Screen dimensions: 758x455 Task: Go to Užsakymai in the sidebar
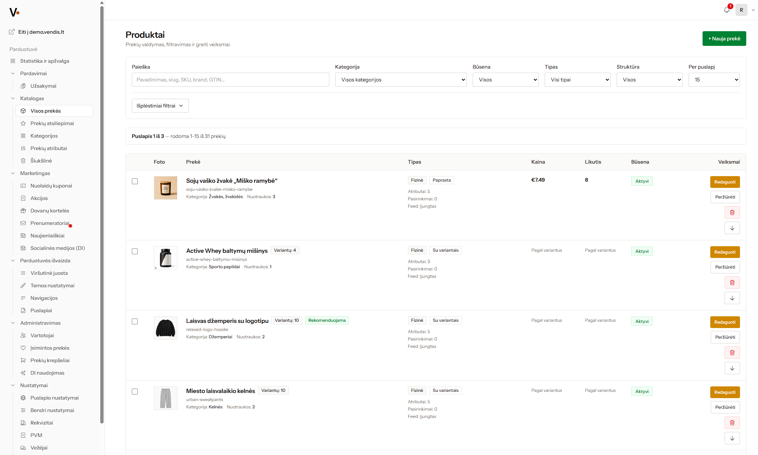coord(43,86)
